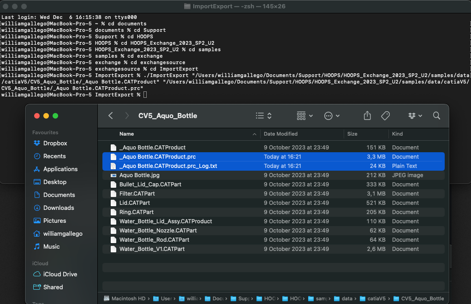Navigate back with the Back arrow
Image resolution: width=471 pixels, height=304 pixels.
[x=110, y=116]
